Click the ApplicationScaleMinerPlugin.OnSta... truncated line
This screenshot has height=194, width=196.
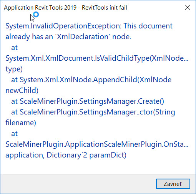(97, 144)
